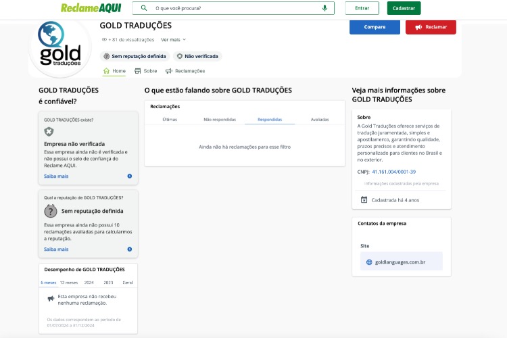
Task: Click the arrow icon in reputation card
Action: tap(130, 249)
